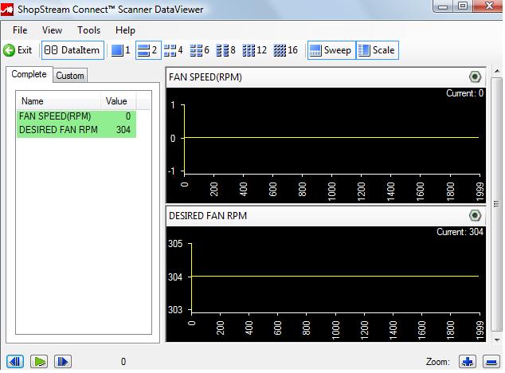Toggle Sweep mode
Screen dimensions: 505x373
(x=331, y=50)
